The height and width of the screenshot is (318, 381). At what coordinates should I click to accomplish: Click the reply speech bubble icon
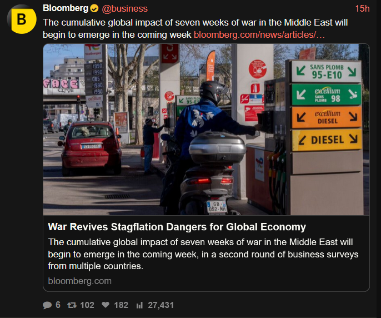tap(47, 305)
